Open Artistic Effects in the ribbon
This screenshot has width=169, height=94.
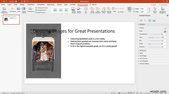pos(24,10)
